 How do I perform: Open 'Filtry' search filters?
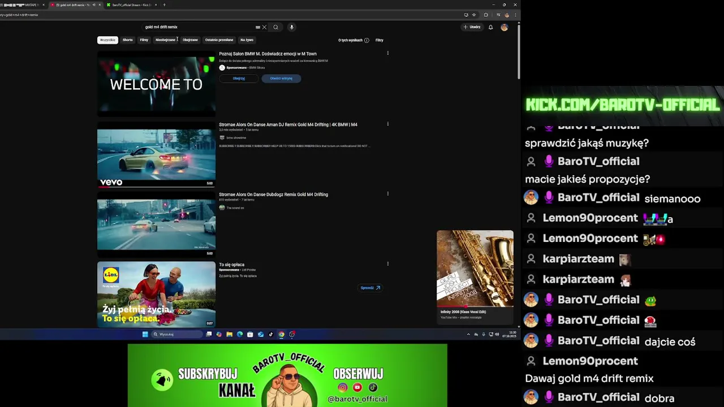click(379, 40)
